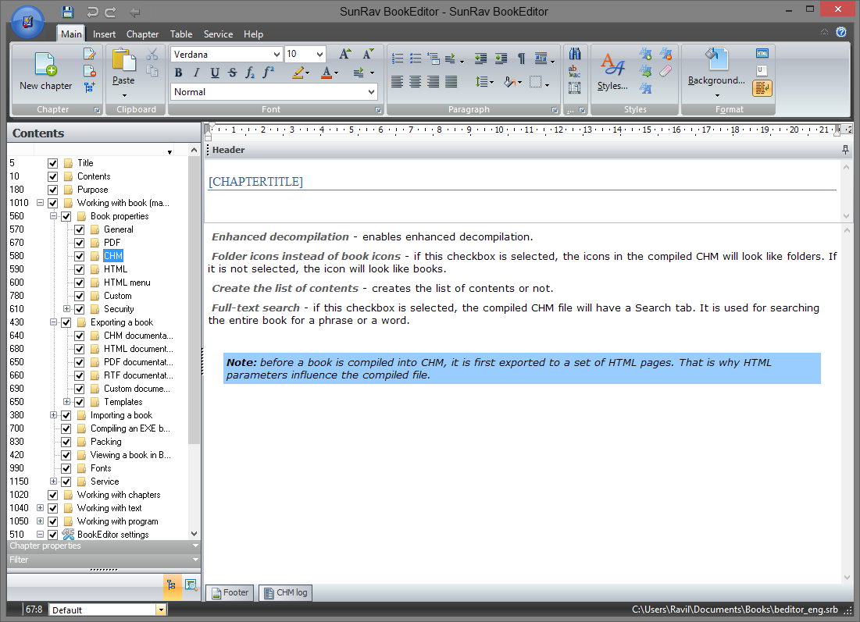Uncheck the checkbox for the Title chapter
The image size is (860, 622).
(x=52, y=163)
